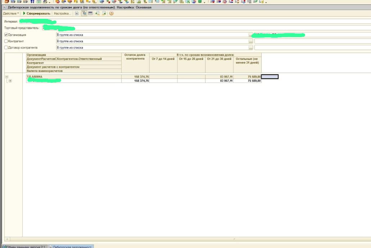Expand the nested row under ТД АМИНА

coord(10,81)
